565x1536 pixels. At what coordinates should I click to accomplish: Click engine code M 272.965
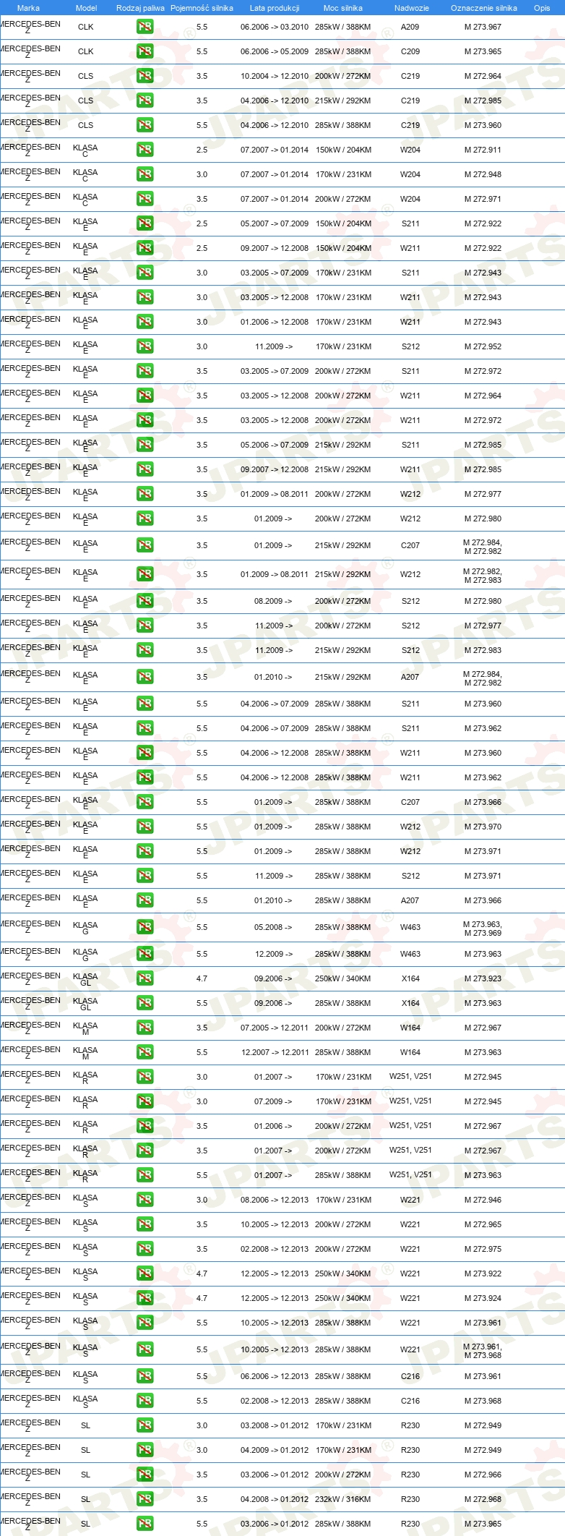point(483,1224)
